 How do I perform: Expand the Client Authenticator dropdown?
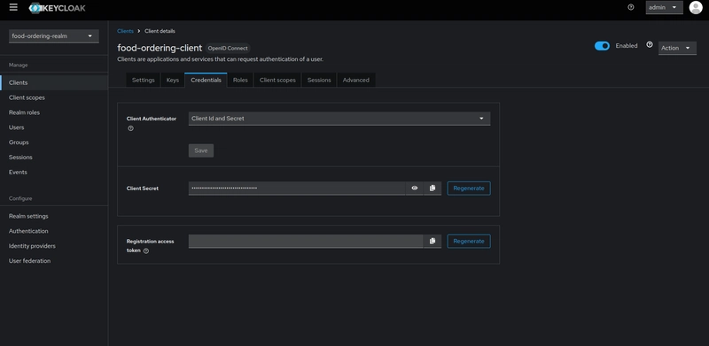click(x=339, y=119)
